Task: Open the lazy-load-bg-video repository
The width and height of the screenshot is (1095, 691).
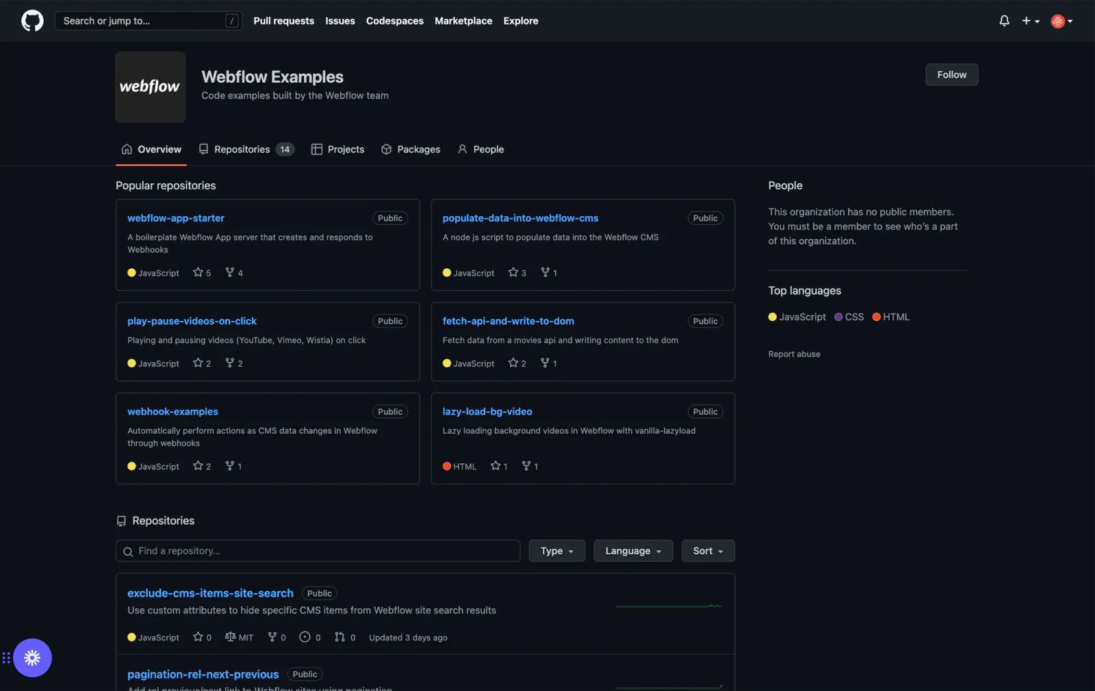Action: click(487, 411)
